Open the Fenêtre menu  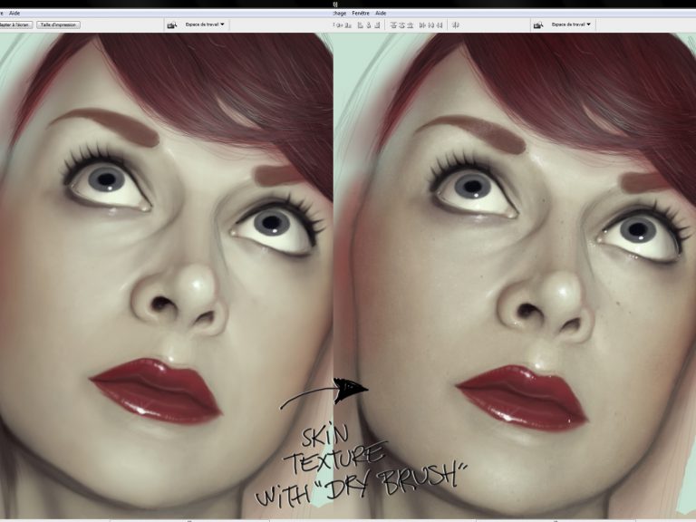[361, 14]
